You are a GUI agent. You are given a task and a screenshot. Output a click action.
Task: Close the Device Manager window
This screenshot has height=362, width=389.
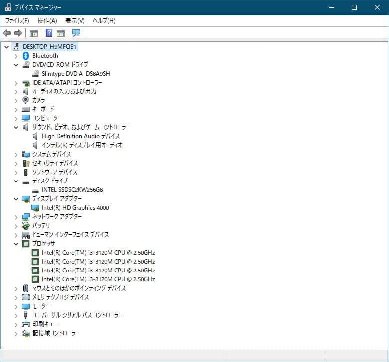pos(377,7)
